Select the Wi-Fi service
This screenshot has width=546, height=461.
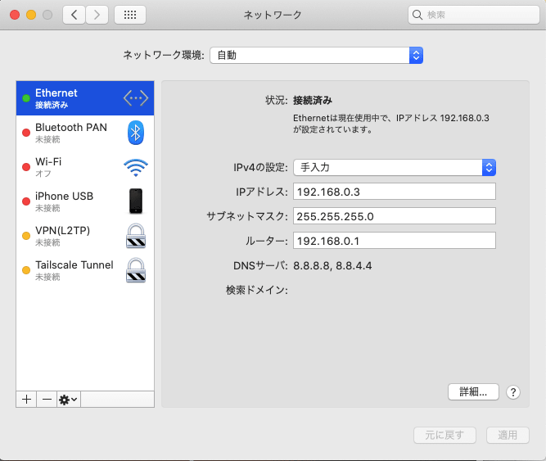[x=85, y=167]
